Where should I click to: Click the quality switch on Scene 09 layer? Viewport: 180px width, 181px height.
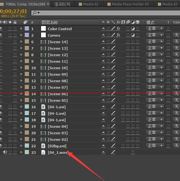coord(113,74)
